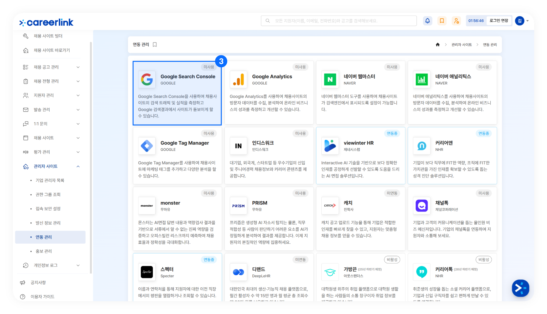Open 채용 사이트 빌더 menu

tap(48, 36)
